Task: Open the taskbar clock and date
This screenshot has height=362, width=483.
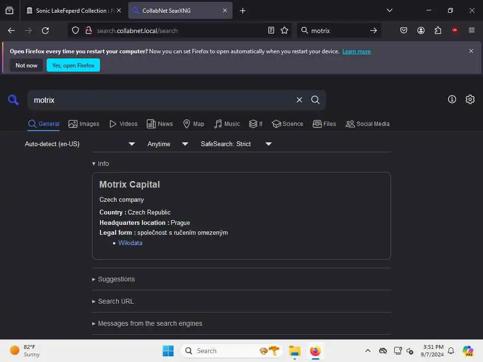Action: [432, 351]
